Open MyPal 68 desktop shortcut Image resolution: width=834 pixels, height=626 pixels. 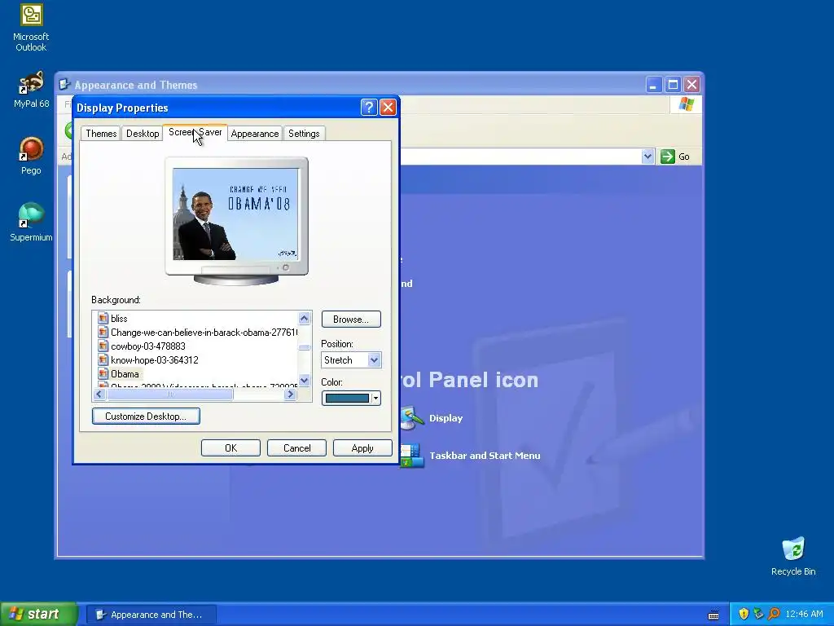point(31,90)
